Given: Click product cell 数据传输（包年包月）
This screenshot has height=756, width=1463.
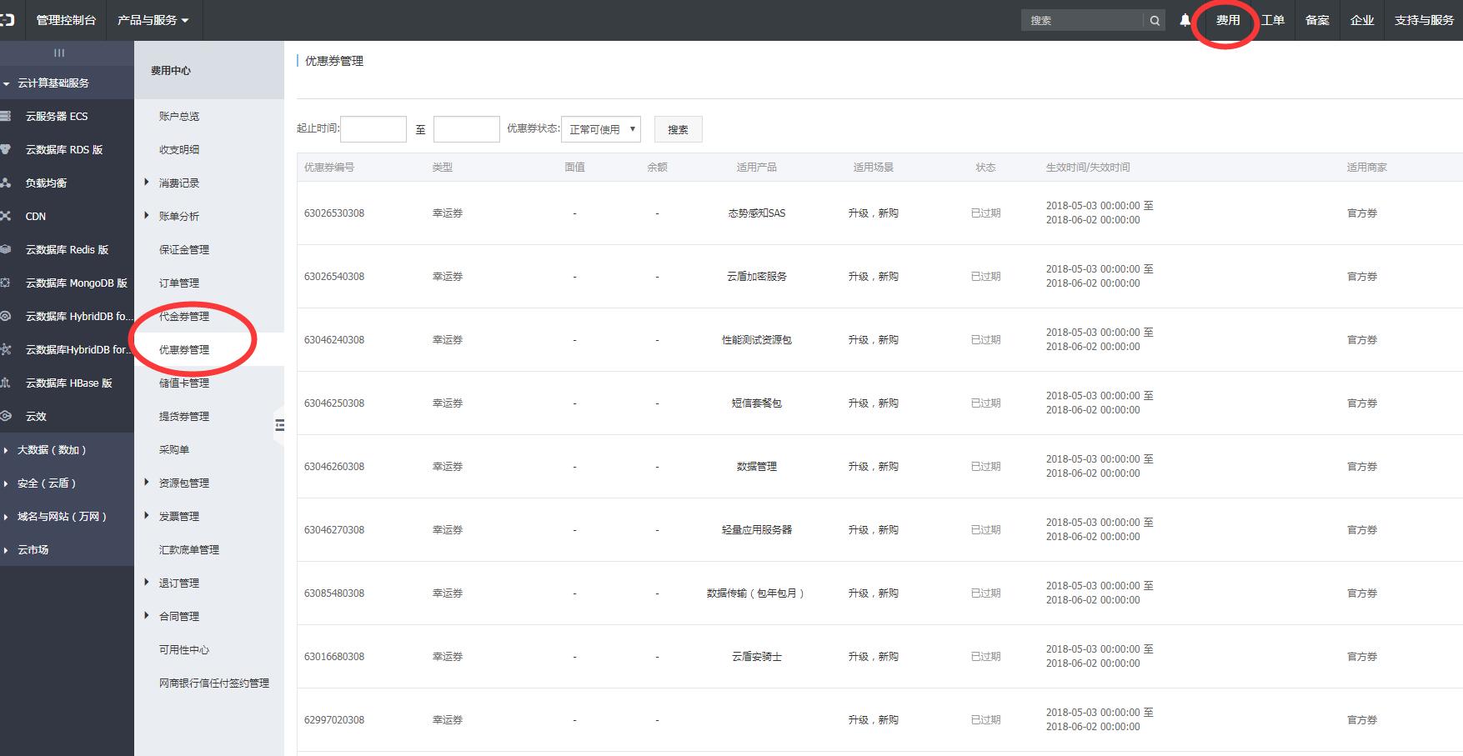Looking at the screenshot, I should (755, 593).
